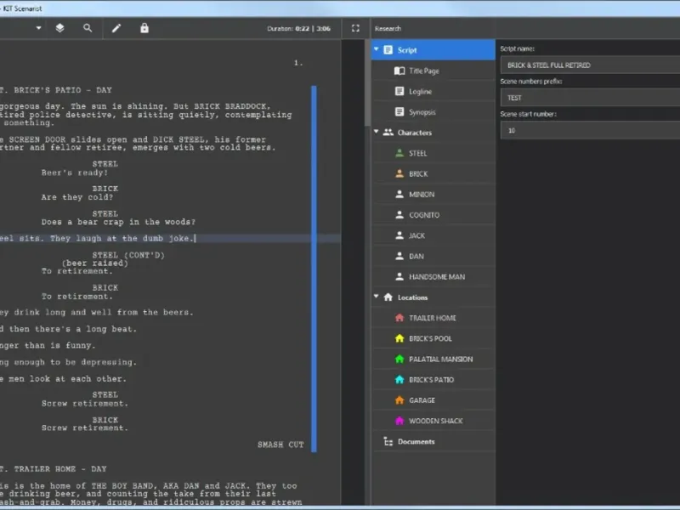The image size is (680, 510).
Task: Select character DAN
Action: point(433,257)
